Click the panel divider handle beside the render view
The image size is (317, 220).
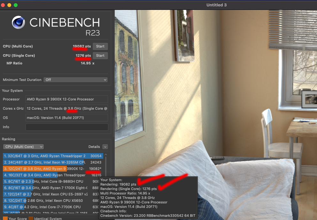point(113,122)
